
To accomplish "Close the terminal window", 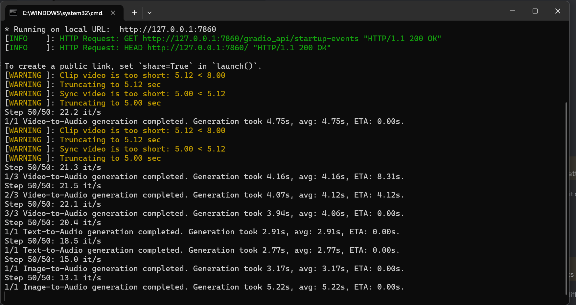I will coord(558,11).
